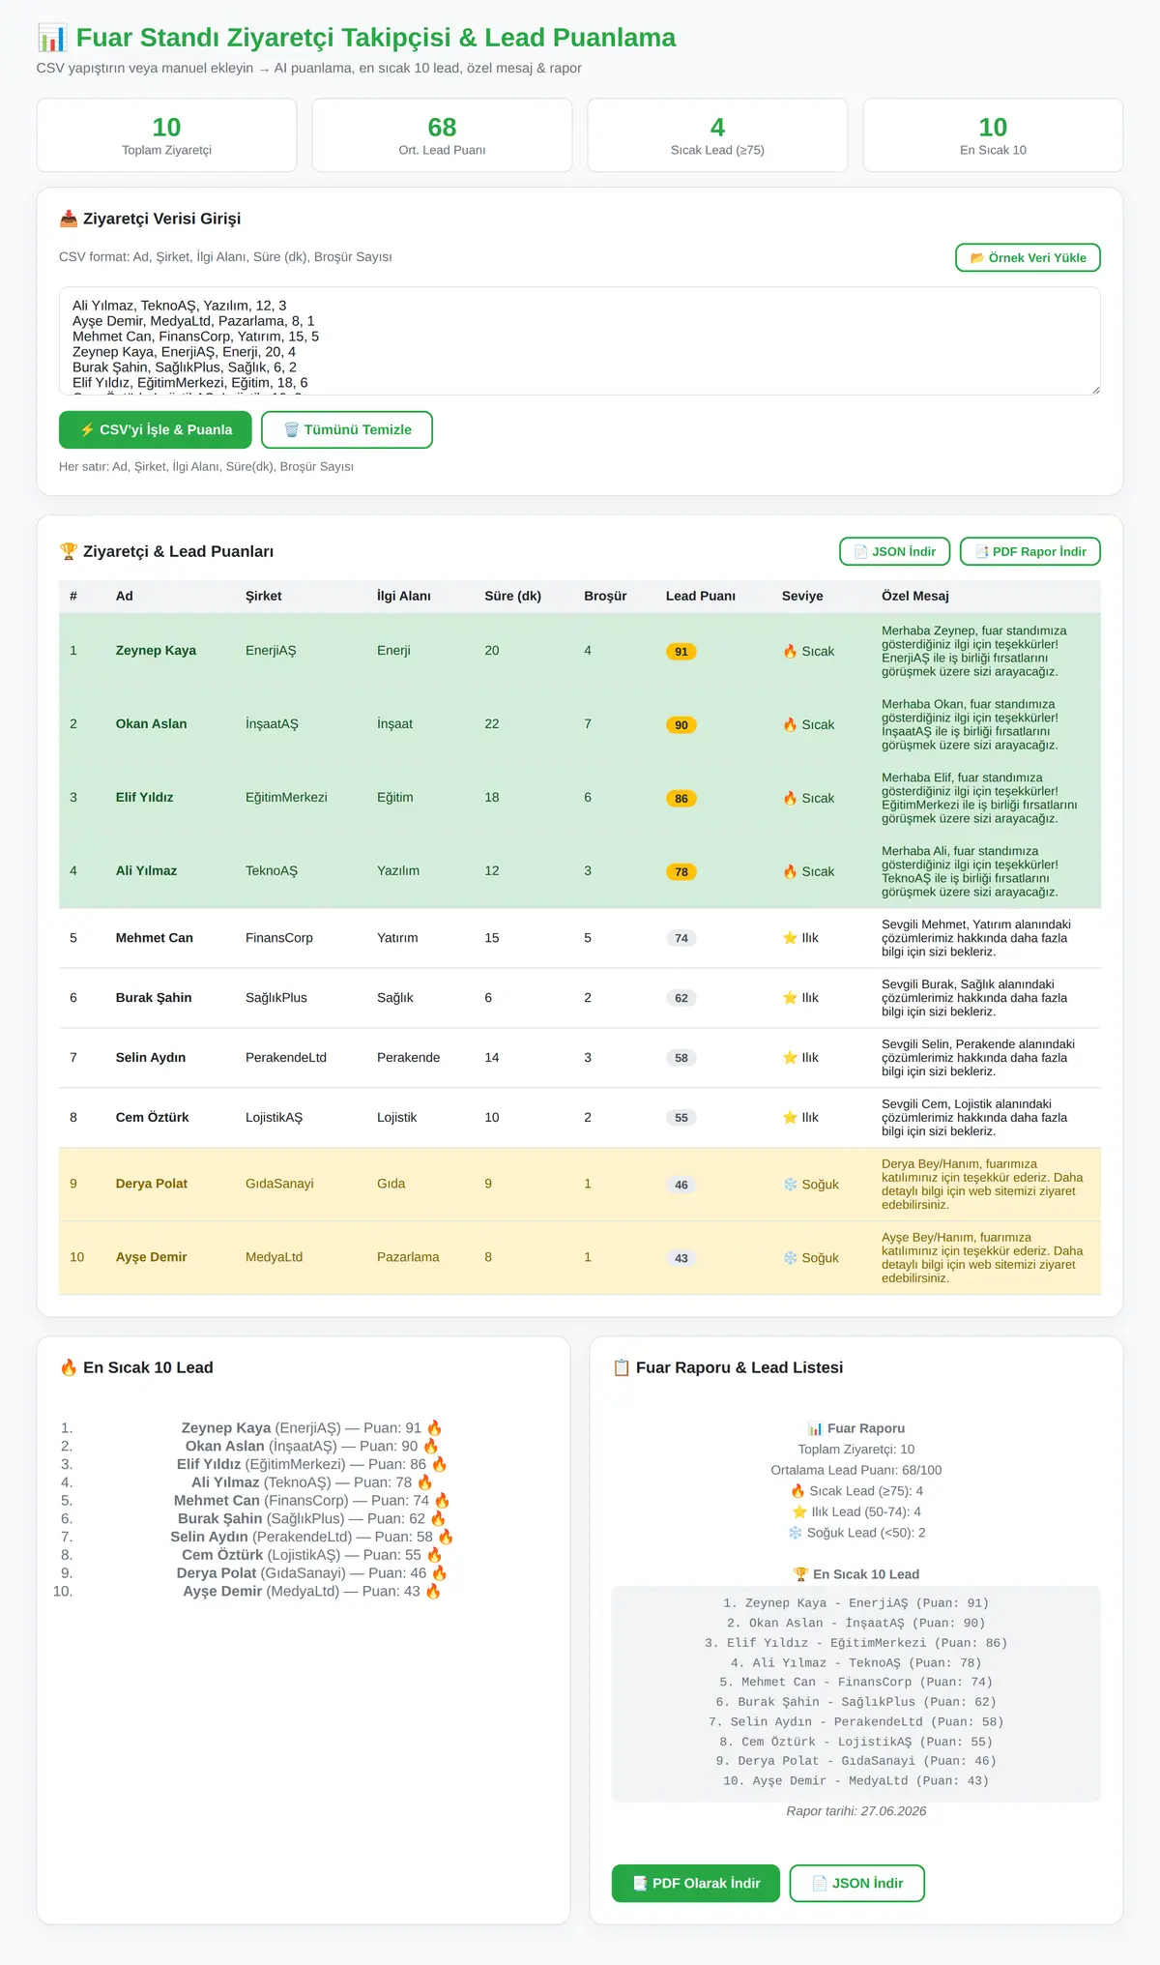Click the trophy icon beside Ziyaretçi & Lead Puanları
This screenshot has height=1965, width=1160.
coord(69,551)
